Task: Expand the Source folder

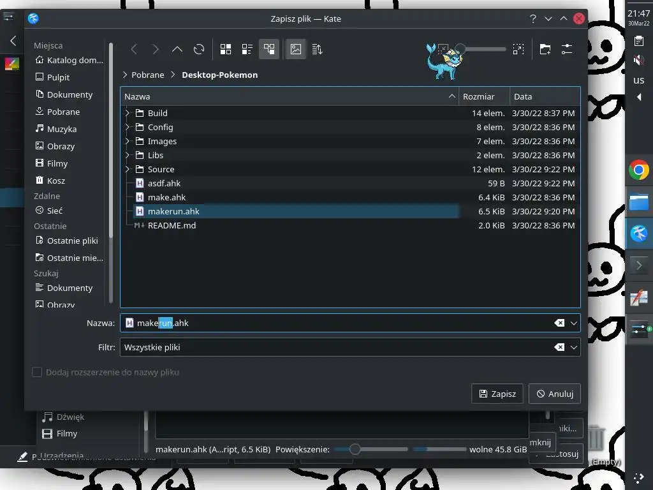Action: click(128, 169)
